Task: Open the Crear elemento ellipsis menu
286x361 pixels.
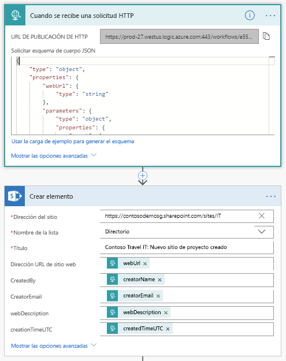Action: tap(271, 196)
